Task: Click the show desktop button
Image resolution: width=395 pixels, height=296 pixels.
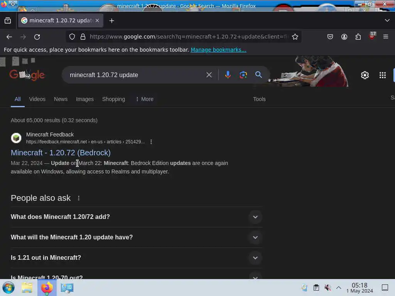Action: tap(385, 288)
